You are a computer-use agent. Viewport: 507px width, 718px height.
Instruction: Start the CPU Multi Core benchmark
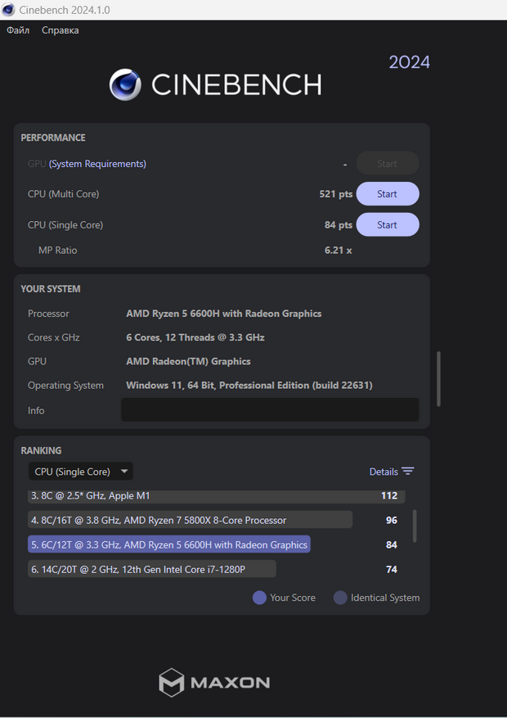[x=387, y=194]
